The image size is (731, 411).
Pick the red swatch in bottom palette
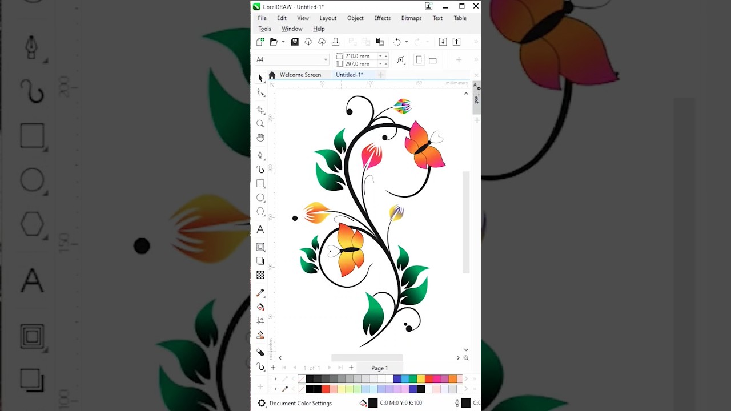tap(326, 389)
